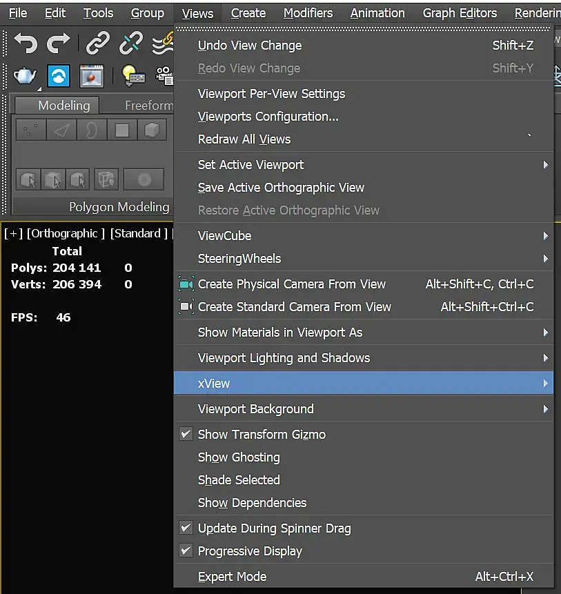Click third cube-with-cursor modeling icon
Image resolution: width=561 pixels, height=594 pixels.
point(78,179)
